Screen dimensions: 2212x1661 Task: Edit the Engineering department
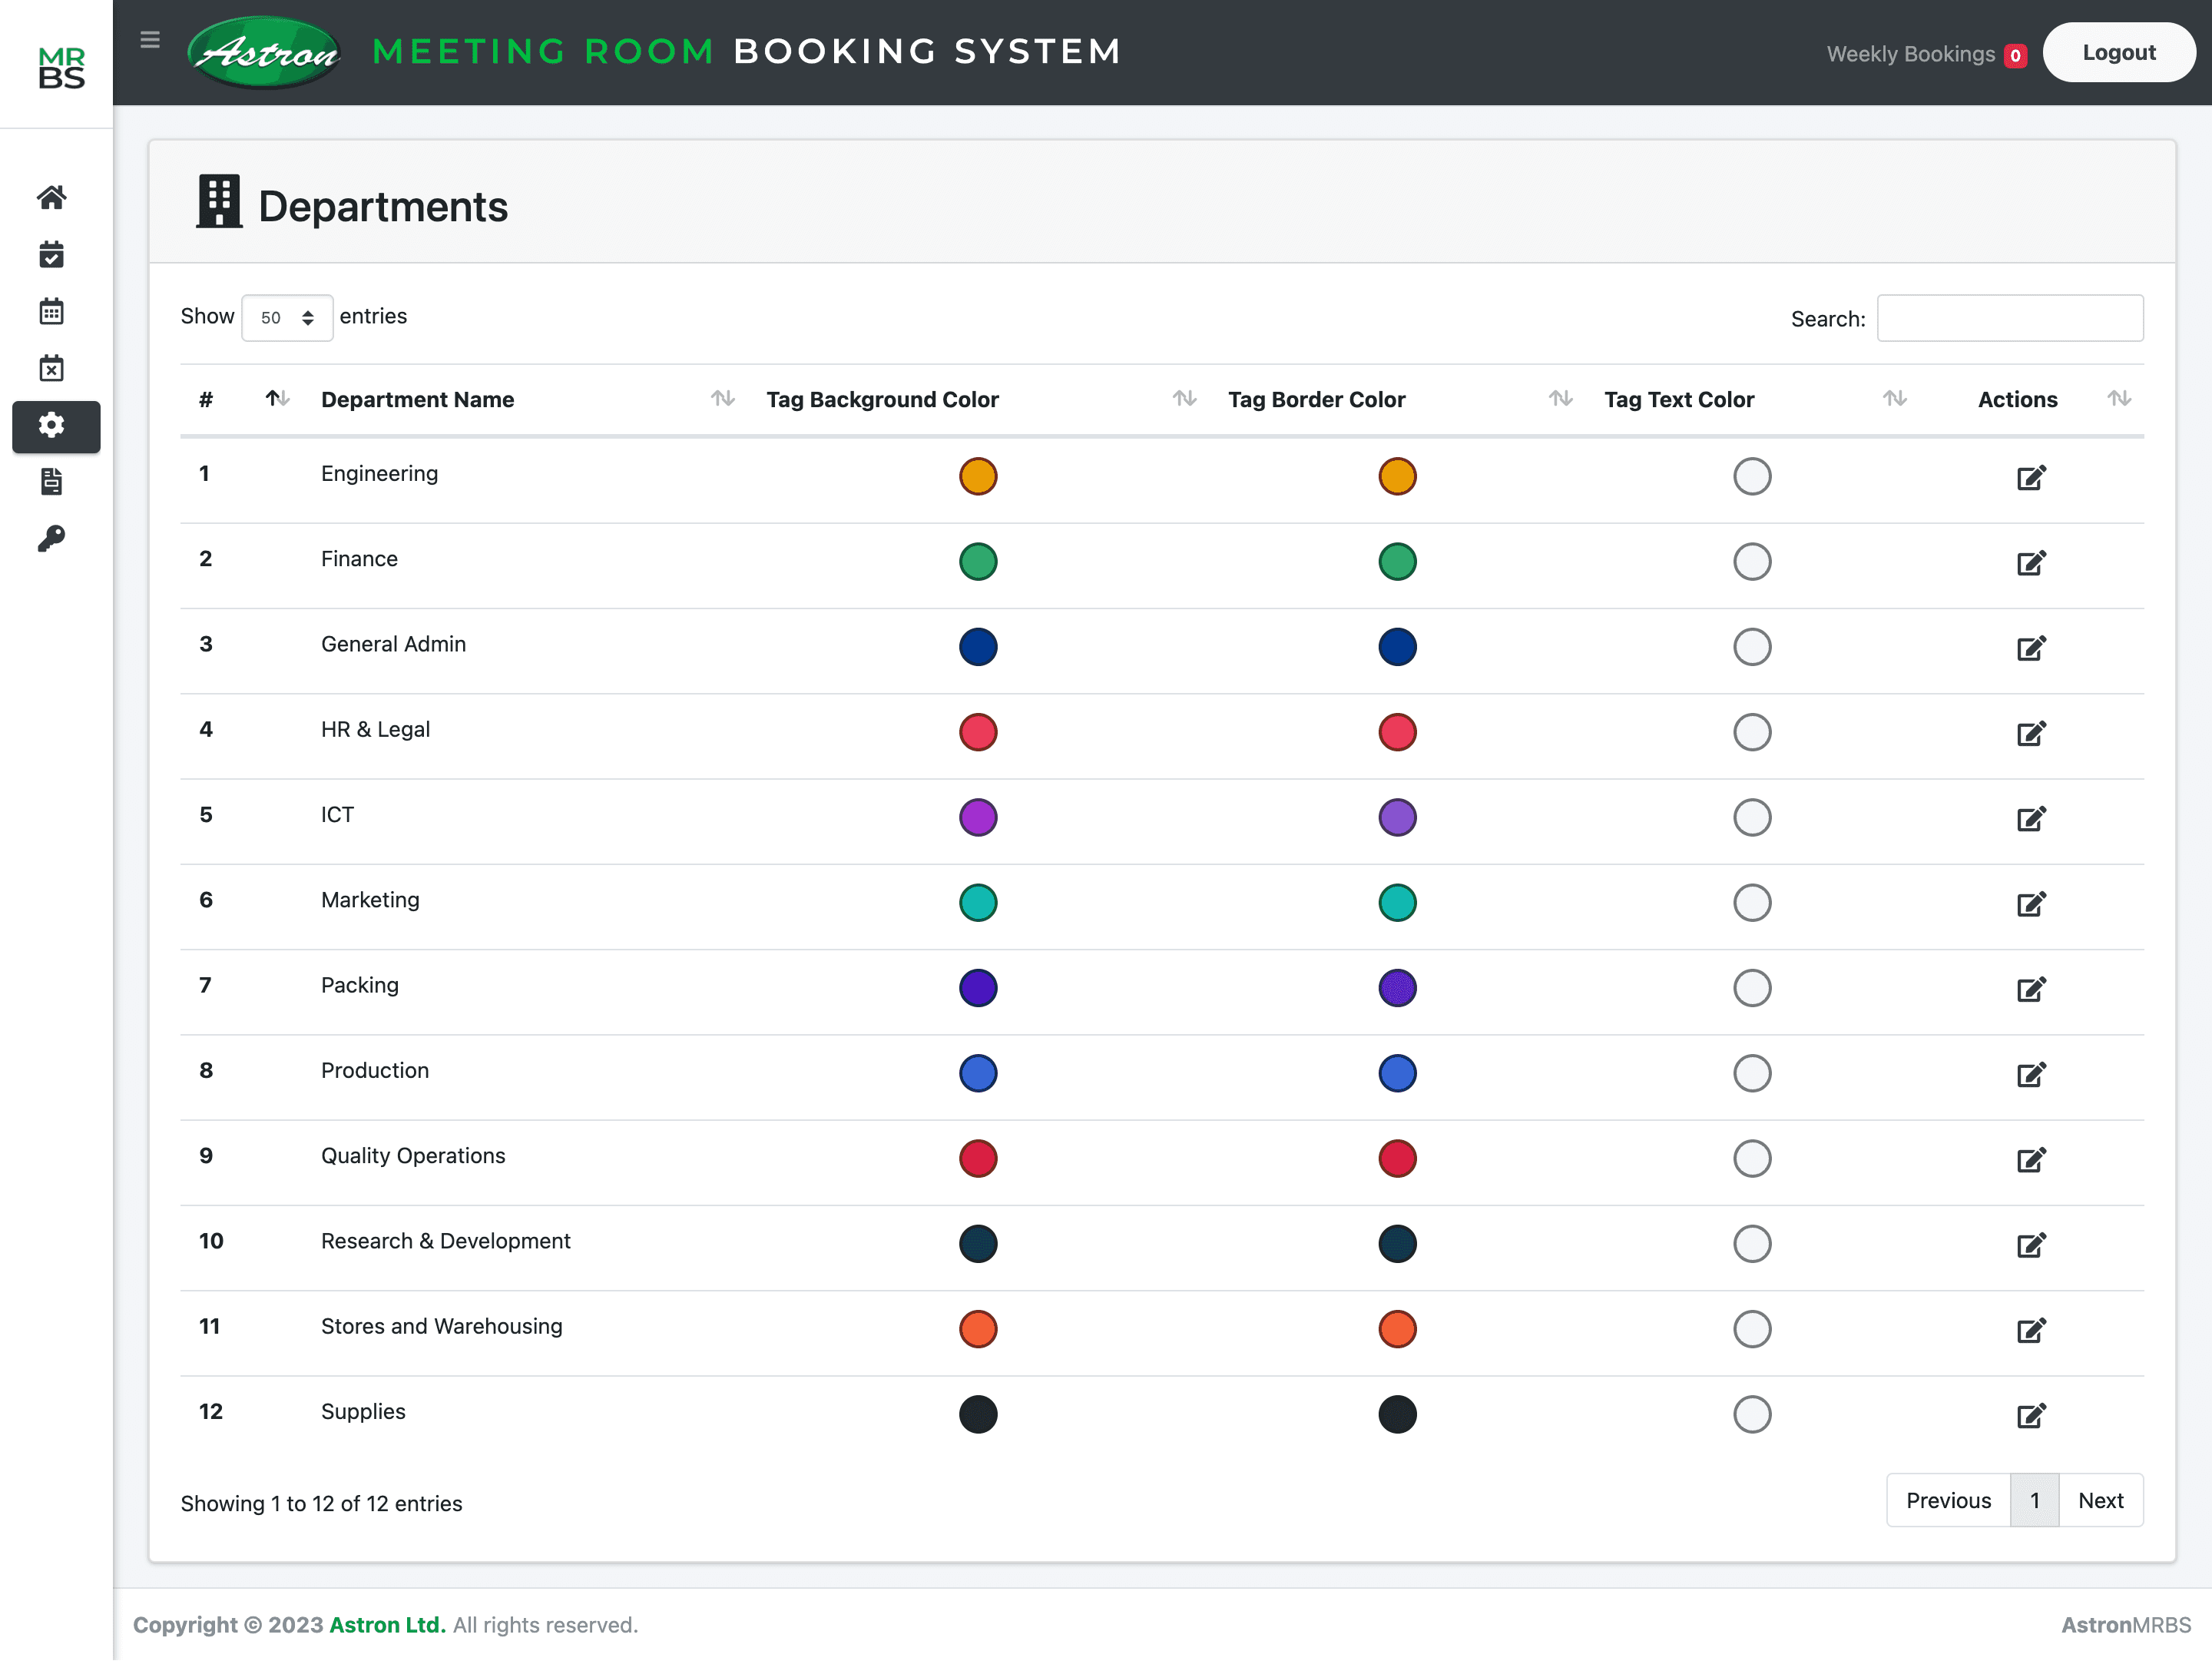pyautogui.click(x=2030, y=478)
